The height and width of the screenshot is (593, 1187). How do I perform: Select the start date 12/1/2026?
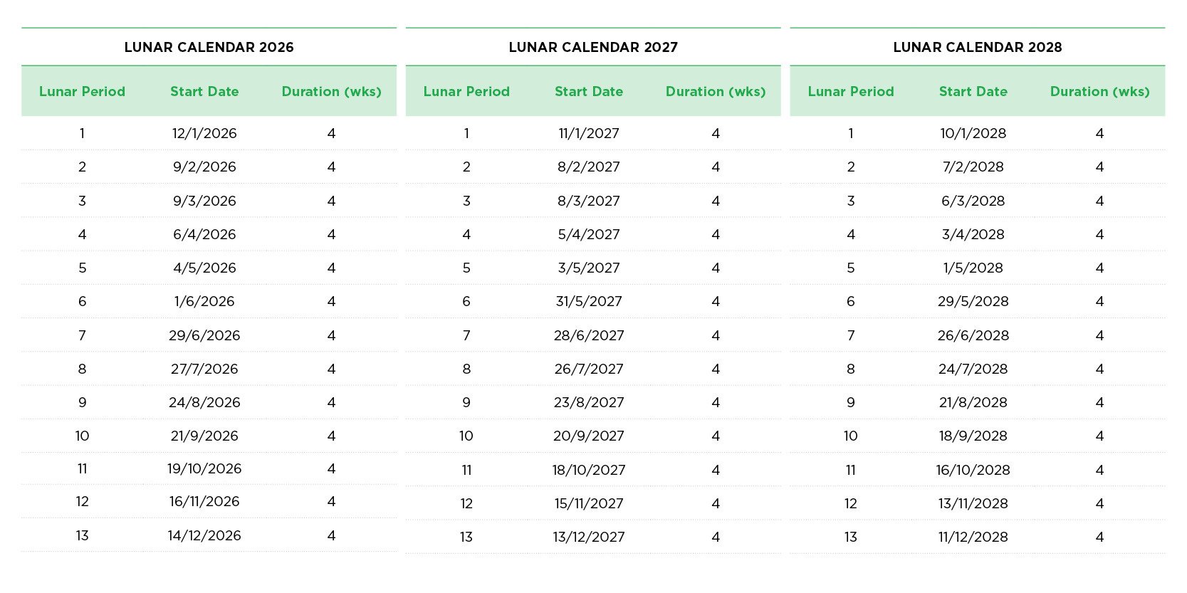pos(204,133)
